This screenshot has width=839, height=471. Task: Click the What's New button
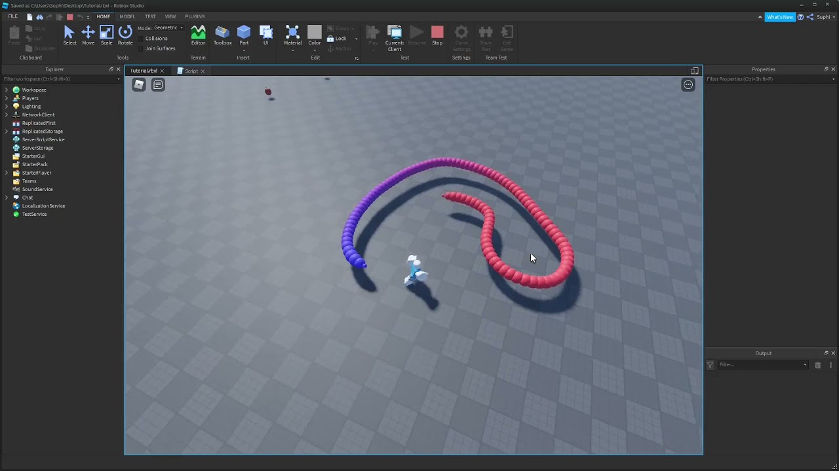pyautogui.click(x=779, y=17)
